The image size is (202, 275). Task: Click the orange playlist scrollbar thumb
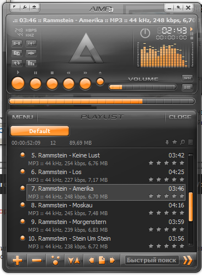[190, 207]
